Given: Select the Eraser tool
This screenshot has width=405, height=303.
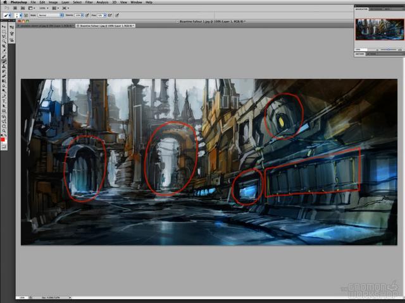Looking at the screenshot, I should tap(4, 76).
